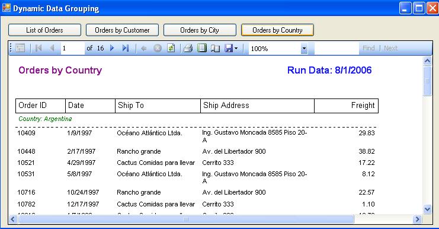Click the horizontal scrollbar thumb
Viewport: 439px width, 229px height.
point(186,219)
